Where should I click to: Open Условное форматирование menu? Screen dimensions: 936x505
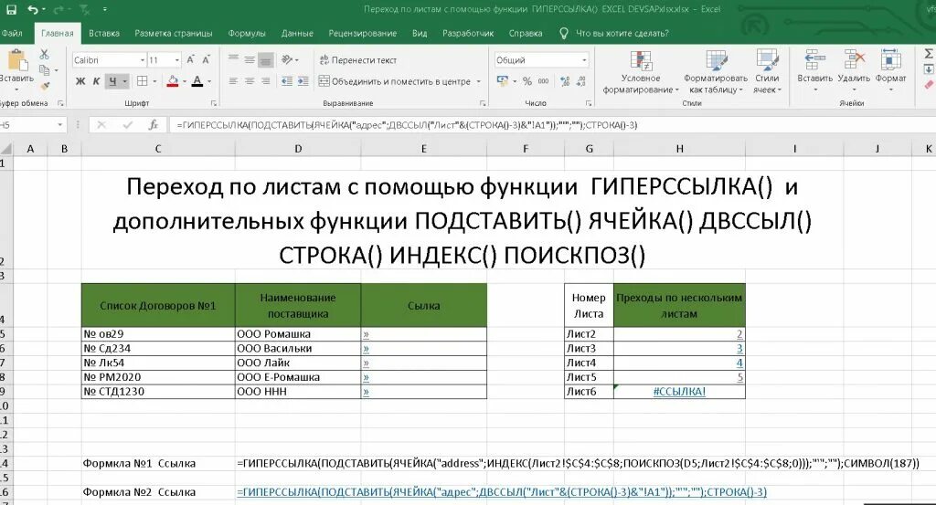641,71
